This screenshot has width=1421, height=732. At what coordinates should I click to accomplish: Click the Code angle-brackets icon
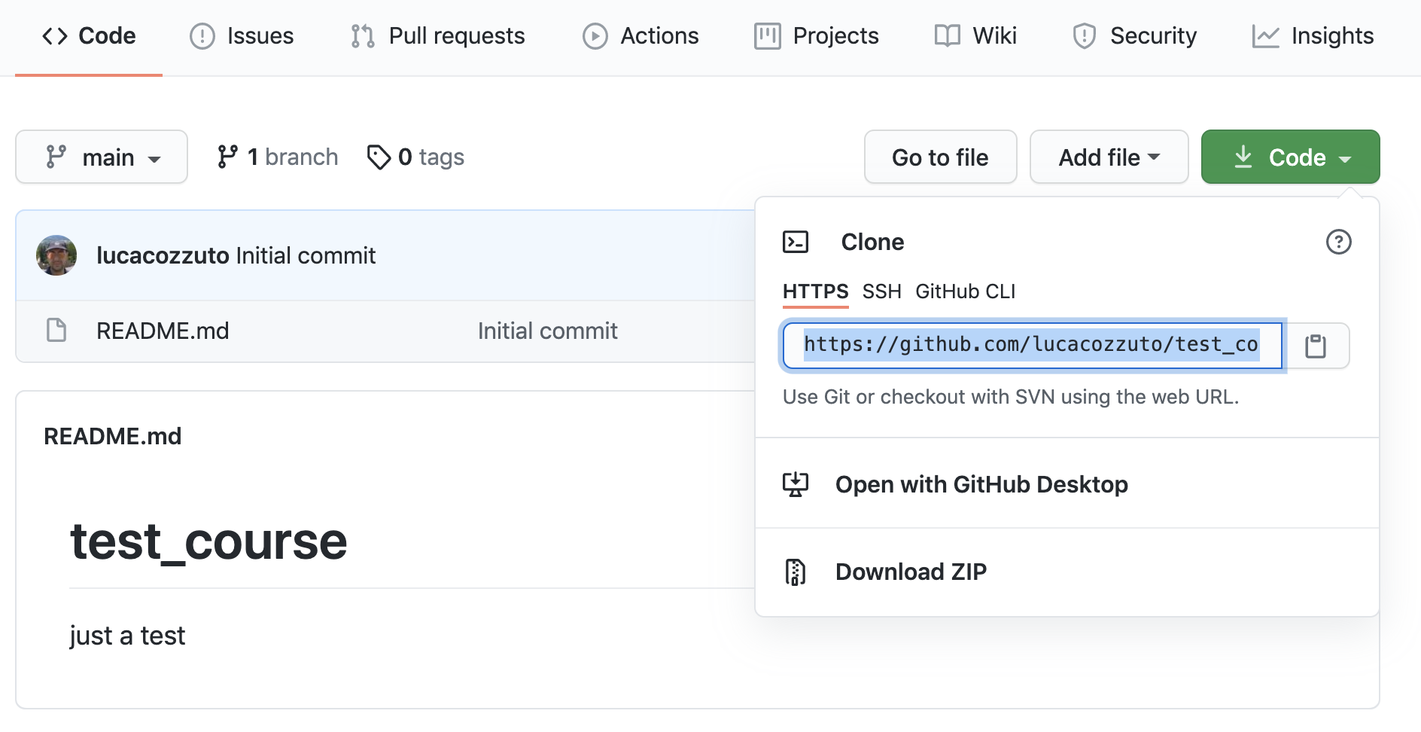(x=55, y=36)
